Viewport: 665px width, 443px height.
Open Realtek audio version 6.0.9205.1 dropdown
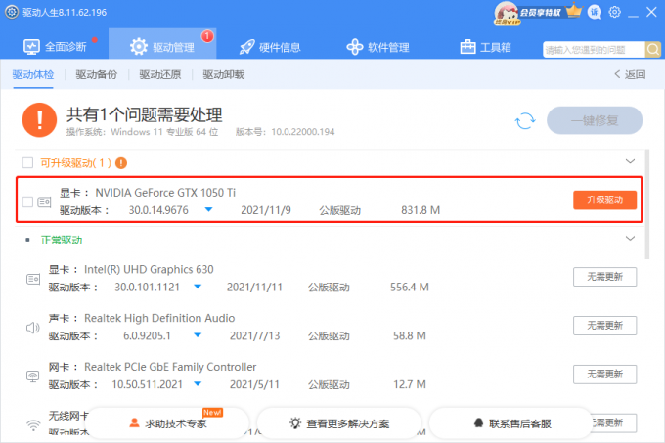click(198, 335)
